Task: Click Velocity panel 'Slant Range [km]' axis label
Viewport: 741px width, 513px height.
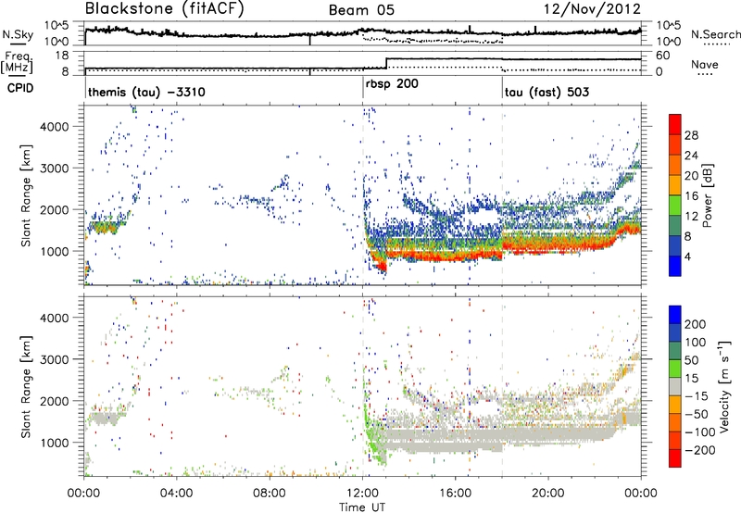Action: click(x=26, y=386)
